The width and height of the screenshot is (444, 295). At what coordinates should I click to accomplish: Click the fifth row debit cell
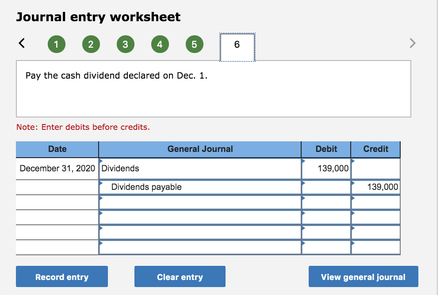(x=326, y=232)
